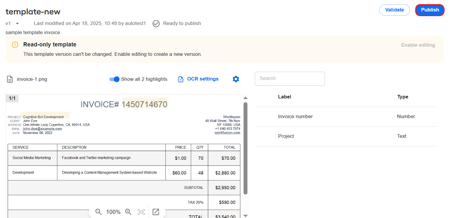
Task: Click the invoice-1.png document icon
Action: (x=10, y=79)
